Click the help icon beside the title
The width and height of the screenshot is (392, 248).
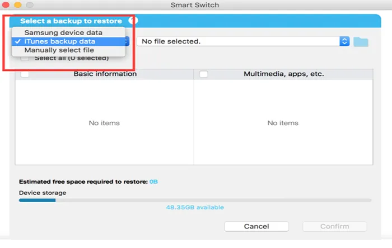[135, 21]
